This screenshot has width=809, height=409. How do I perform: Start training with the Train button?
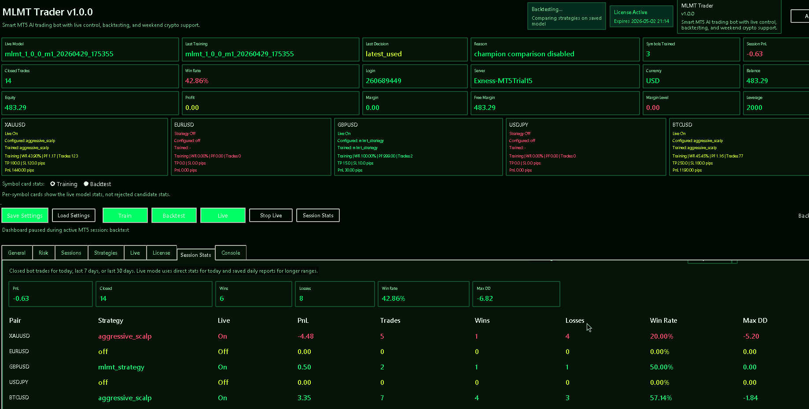tap(125, 215)
